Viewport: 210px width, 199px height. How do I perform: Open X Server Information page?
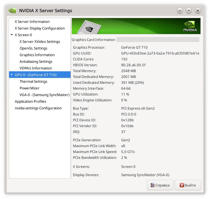coord(32,22)
